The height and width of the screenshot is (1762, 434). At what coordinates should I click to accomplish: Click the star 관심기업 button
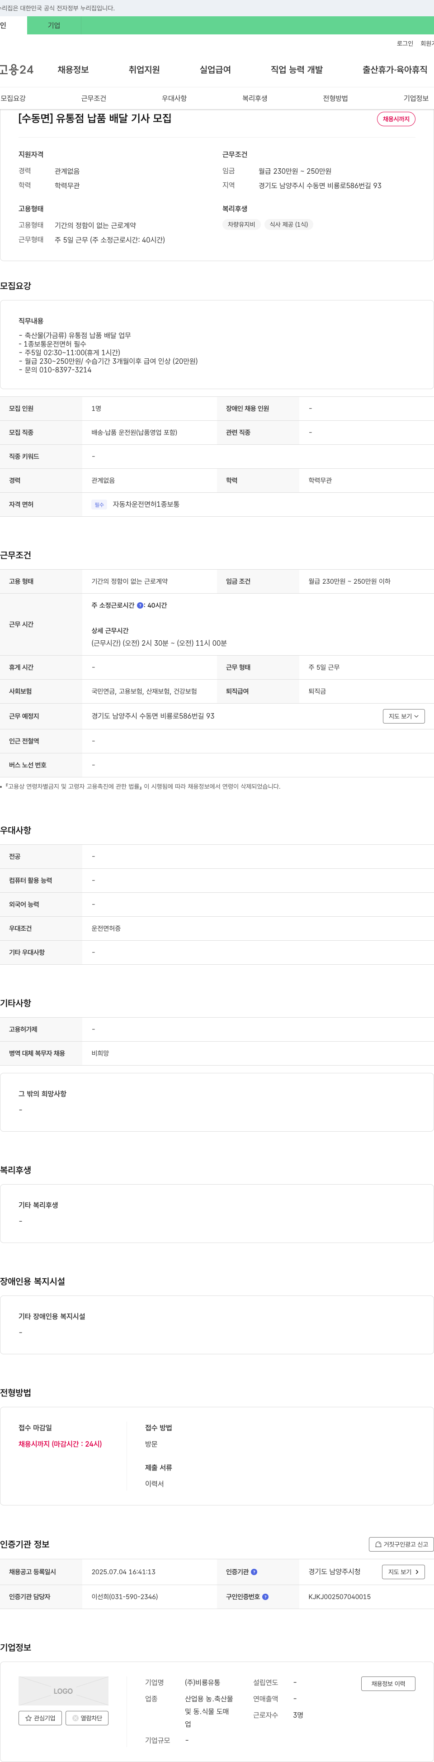[40, 1718]
